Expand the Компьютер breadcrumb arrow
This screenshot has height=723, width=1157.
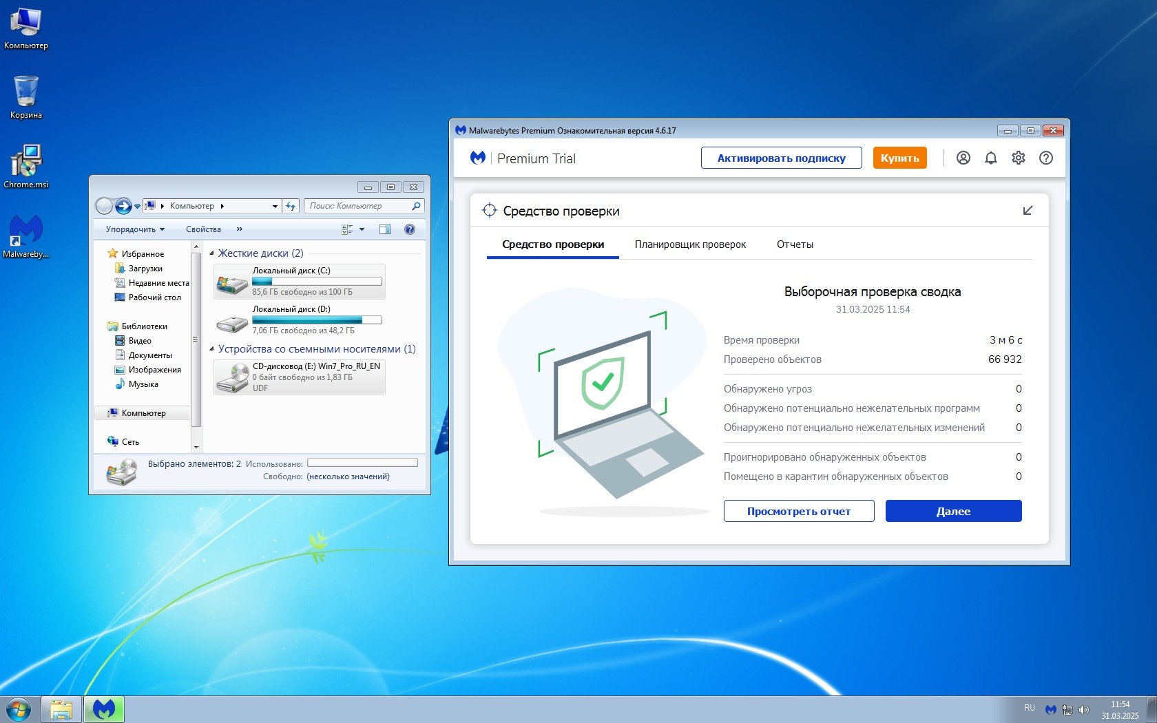[x=222, y=206]
